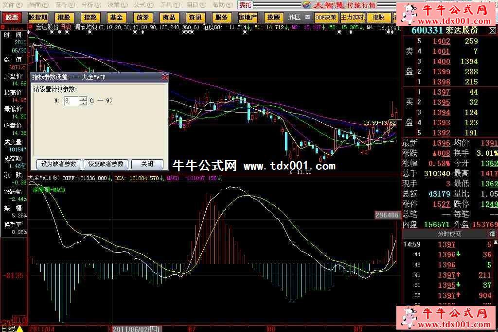Select the 债券 toolbar button

coord(142,17)
